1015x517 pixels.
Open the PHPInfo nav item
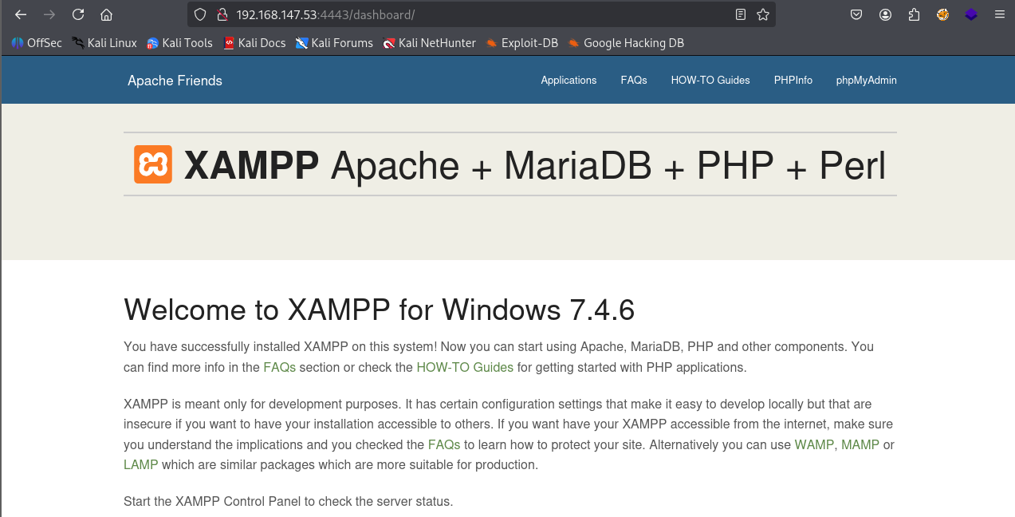click(x=793, y=81)
